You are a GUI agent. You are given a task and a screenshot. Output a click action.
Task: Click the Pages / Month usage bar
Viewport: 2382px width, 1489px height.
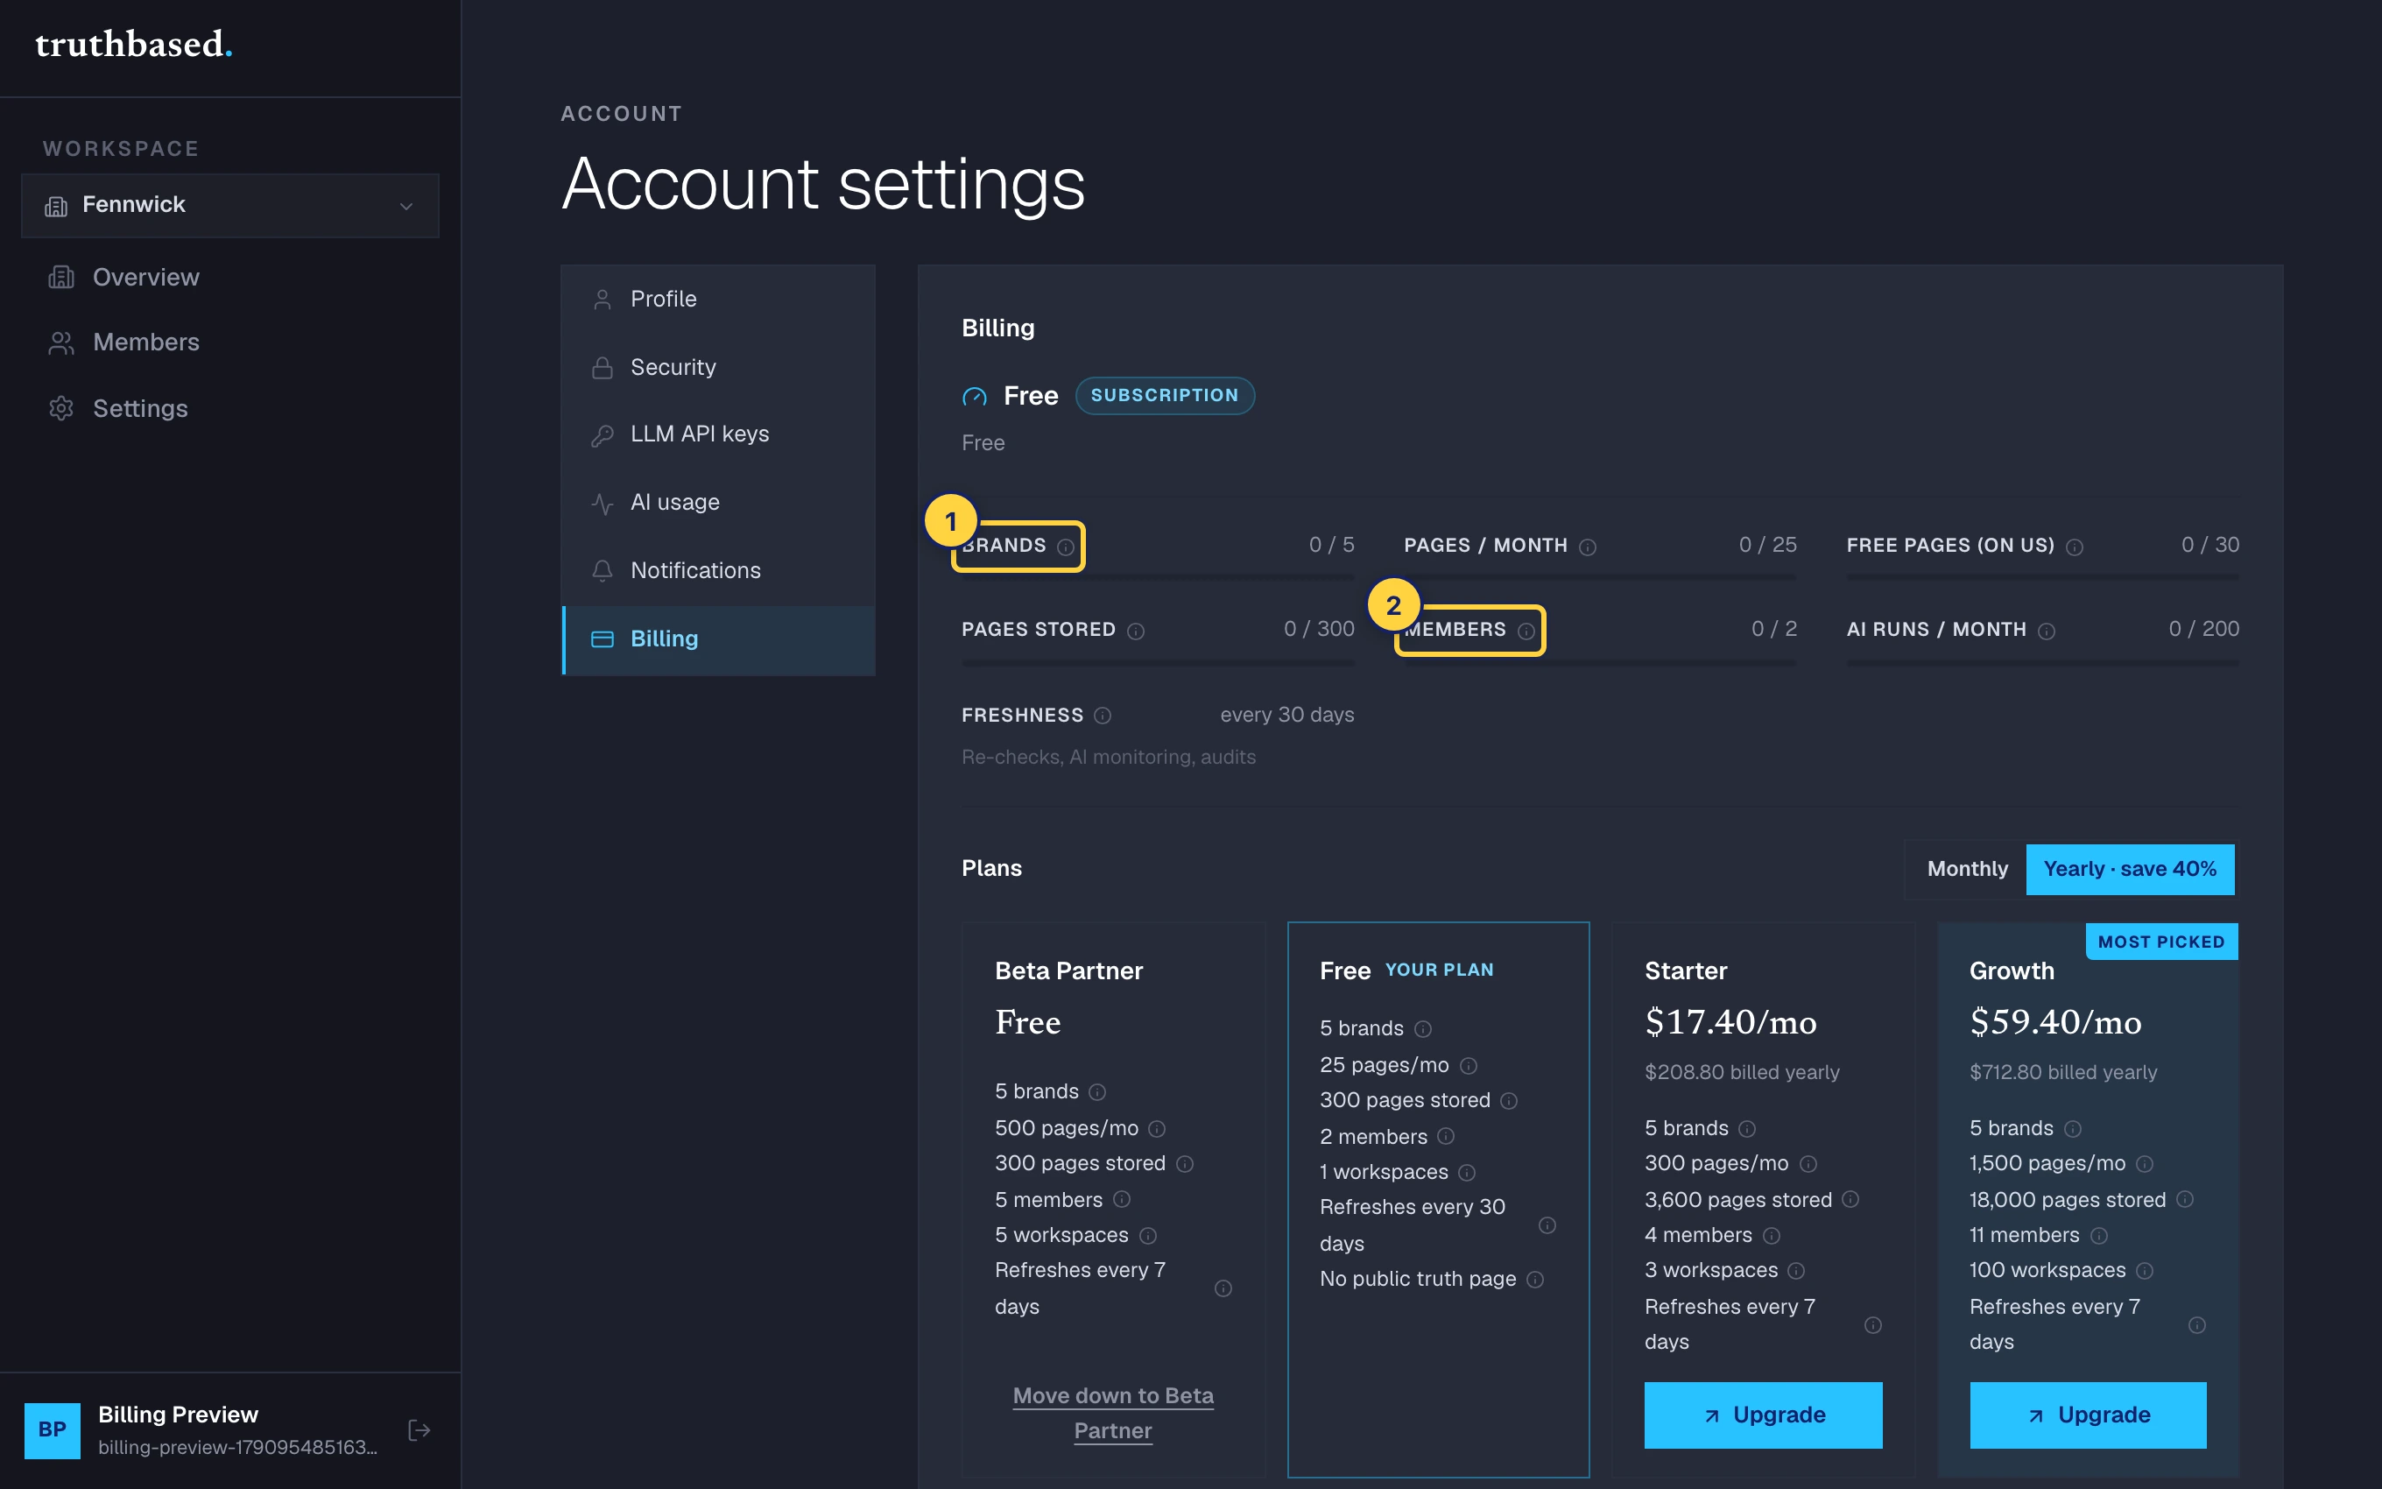tap(1601, 578)
